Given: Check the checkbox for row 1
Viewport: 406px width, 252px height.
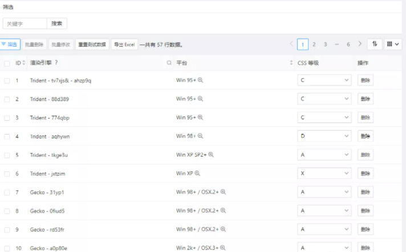Looking at the screenshot, I should [x=7, y=81].
